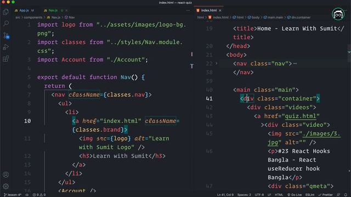
Task: Expand folded nav block on line 22
Action: (217, 63)
